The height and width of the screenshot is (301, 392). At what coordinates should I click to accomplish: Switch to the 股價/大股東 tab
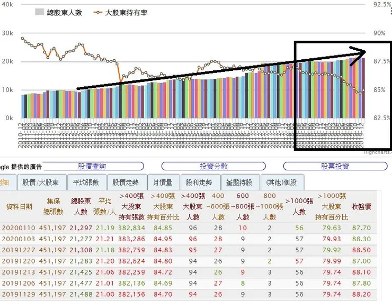pos(41,183)
